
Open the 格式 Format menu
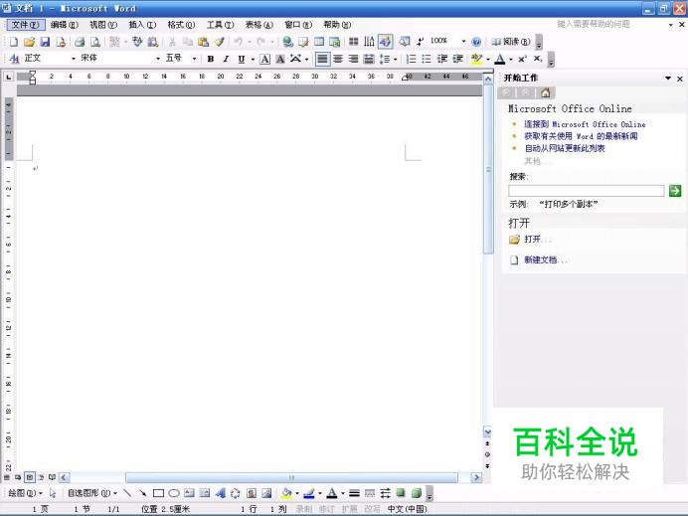[x=181, y=25]
